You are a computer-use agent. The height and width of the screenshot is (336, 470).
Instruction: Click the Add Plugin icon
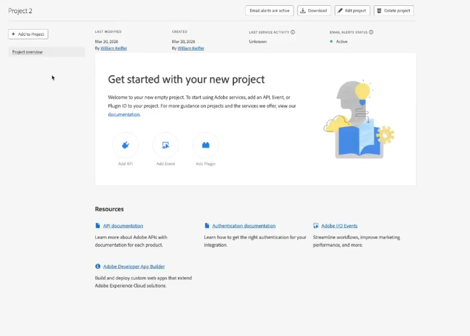coord(205,145)
